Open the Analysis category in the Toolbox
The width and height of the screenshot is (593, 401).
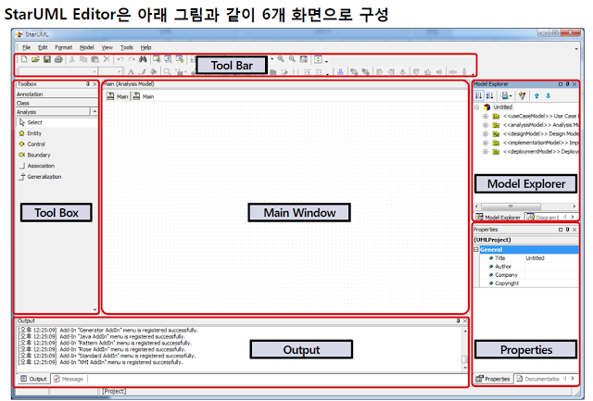coord(53,112)
